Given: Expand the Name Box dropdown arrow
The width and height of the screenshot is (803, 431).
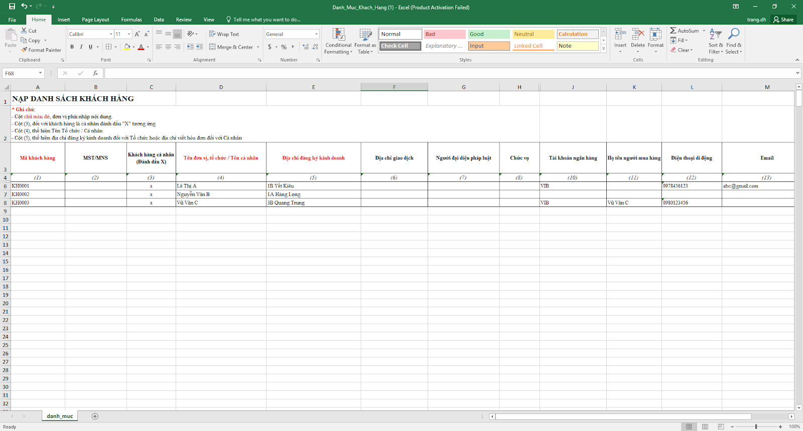Looking at the screenshot, I should (x=40, y=73).
